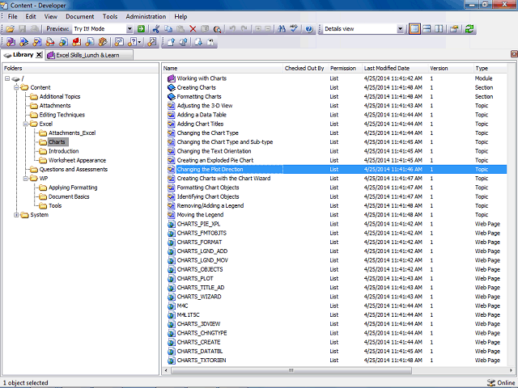
Task: Select the Document Basics folder
Action: (x=69, y=196)
